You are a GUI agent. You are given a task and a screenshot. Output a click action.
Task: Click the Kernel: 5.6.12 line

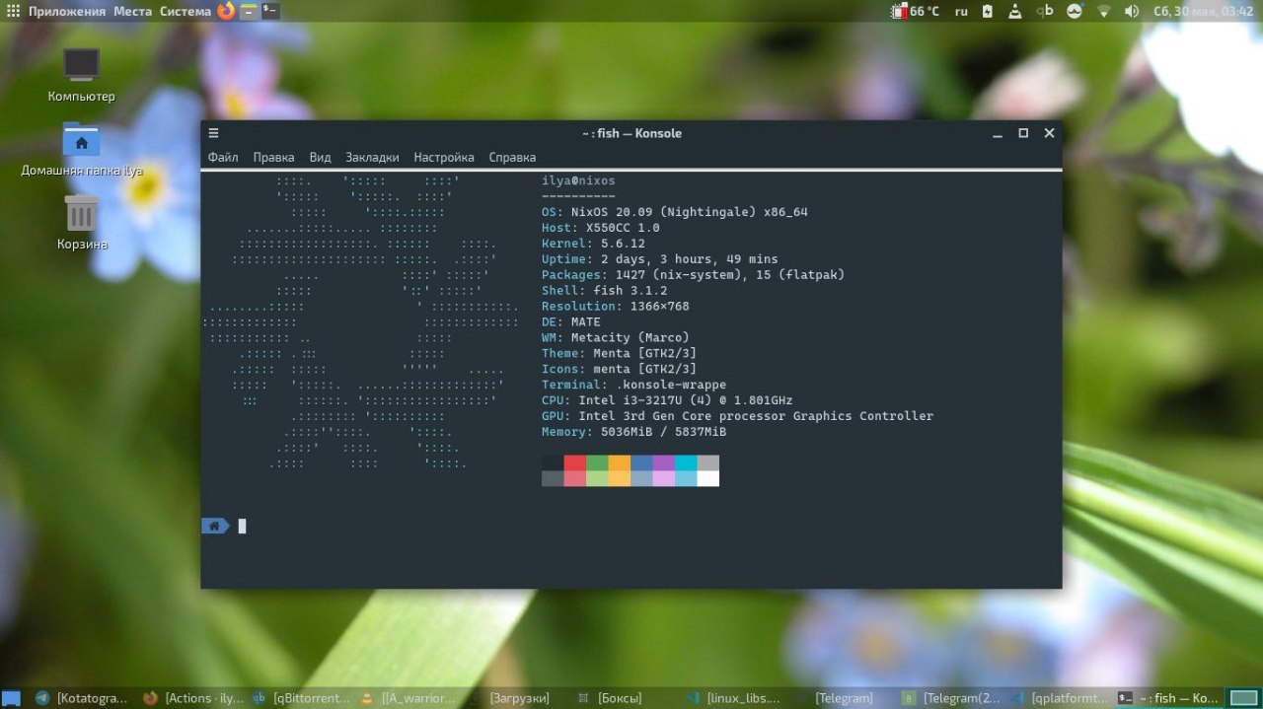click(593, 244)
